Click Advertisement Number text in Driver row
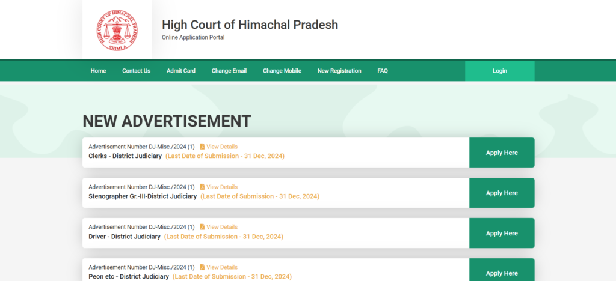The width and height of the screenshot is (616, 281). (x=141, y=227)
